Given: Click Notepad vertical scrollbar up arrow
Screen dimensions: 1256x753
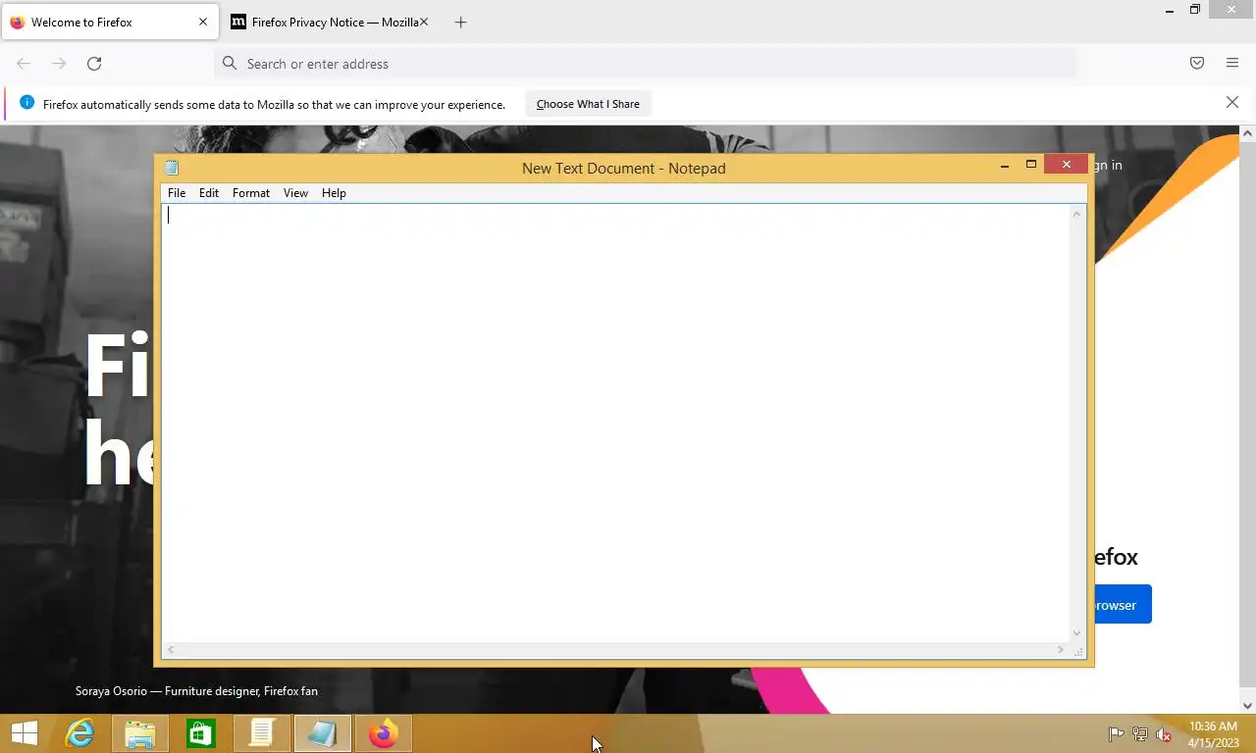Looking at the screenshot, I should point(1076,214).
